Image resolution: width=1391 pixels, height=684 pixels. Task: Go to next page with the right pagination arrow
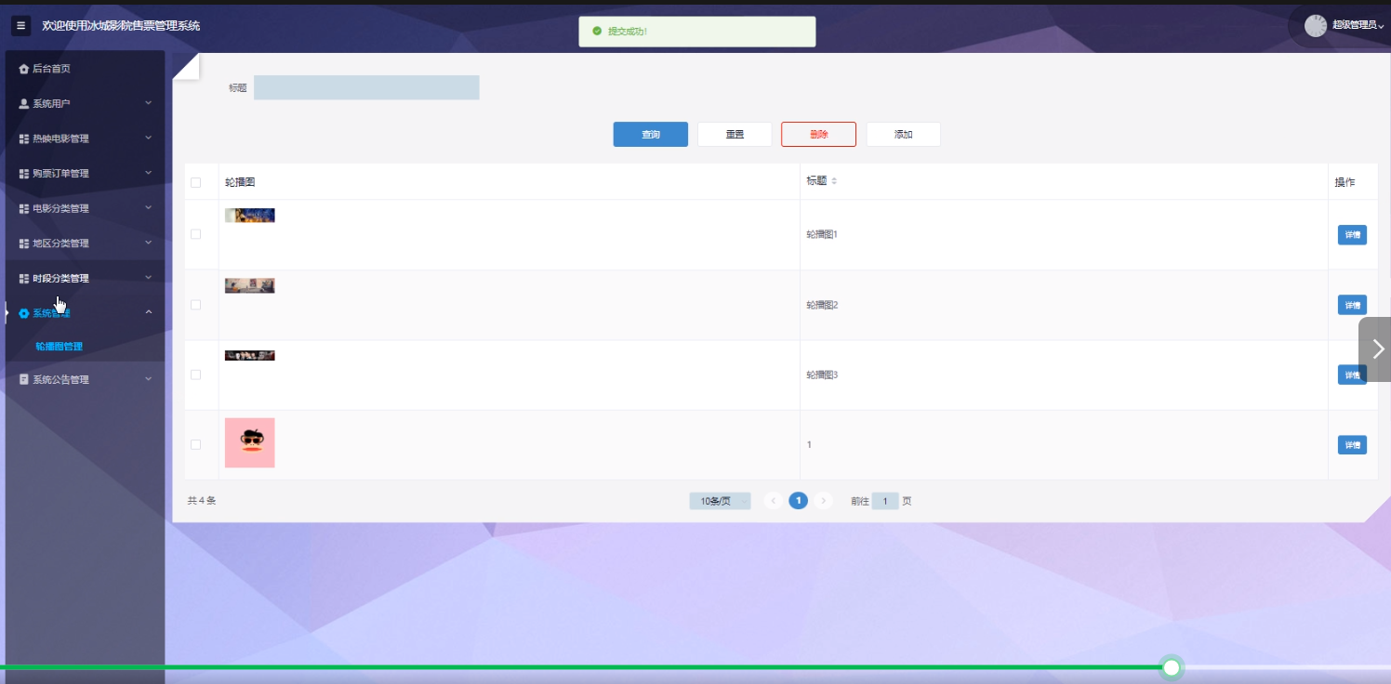click(x=823, y=501)
